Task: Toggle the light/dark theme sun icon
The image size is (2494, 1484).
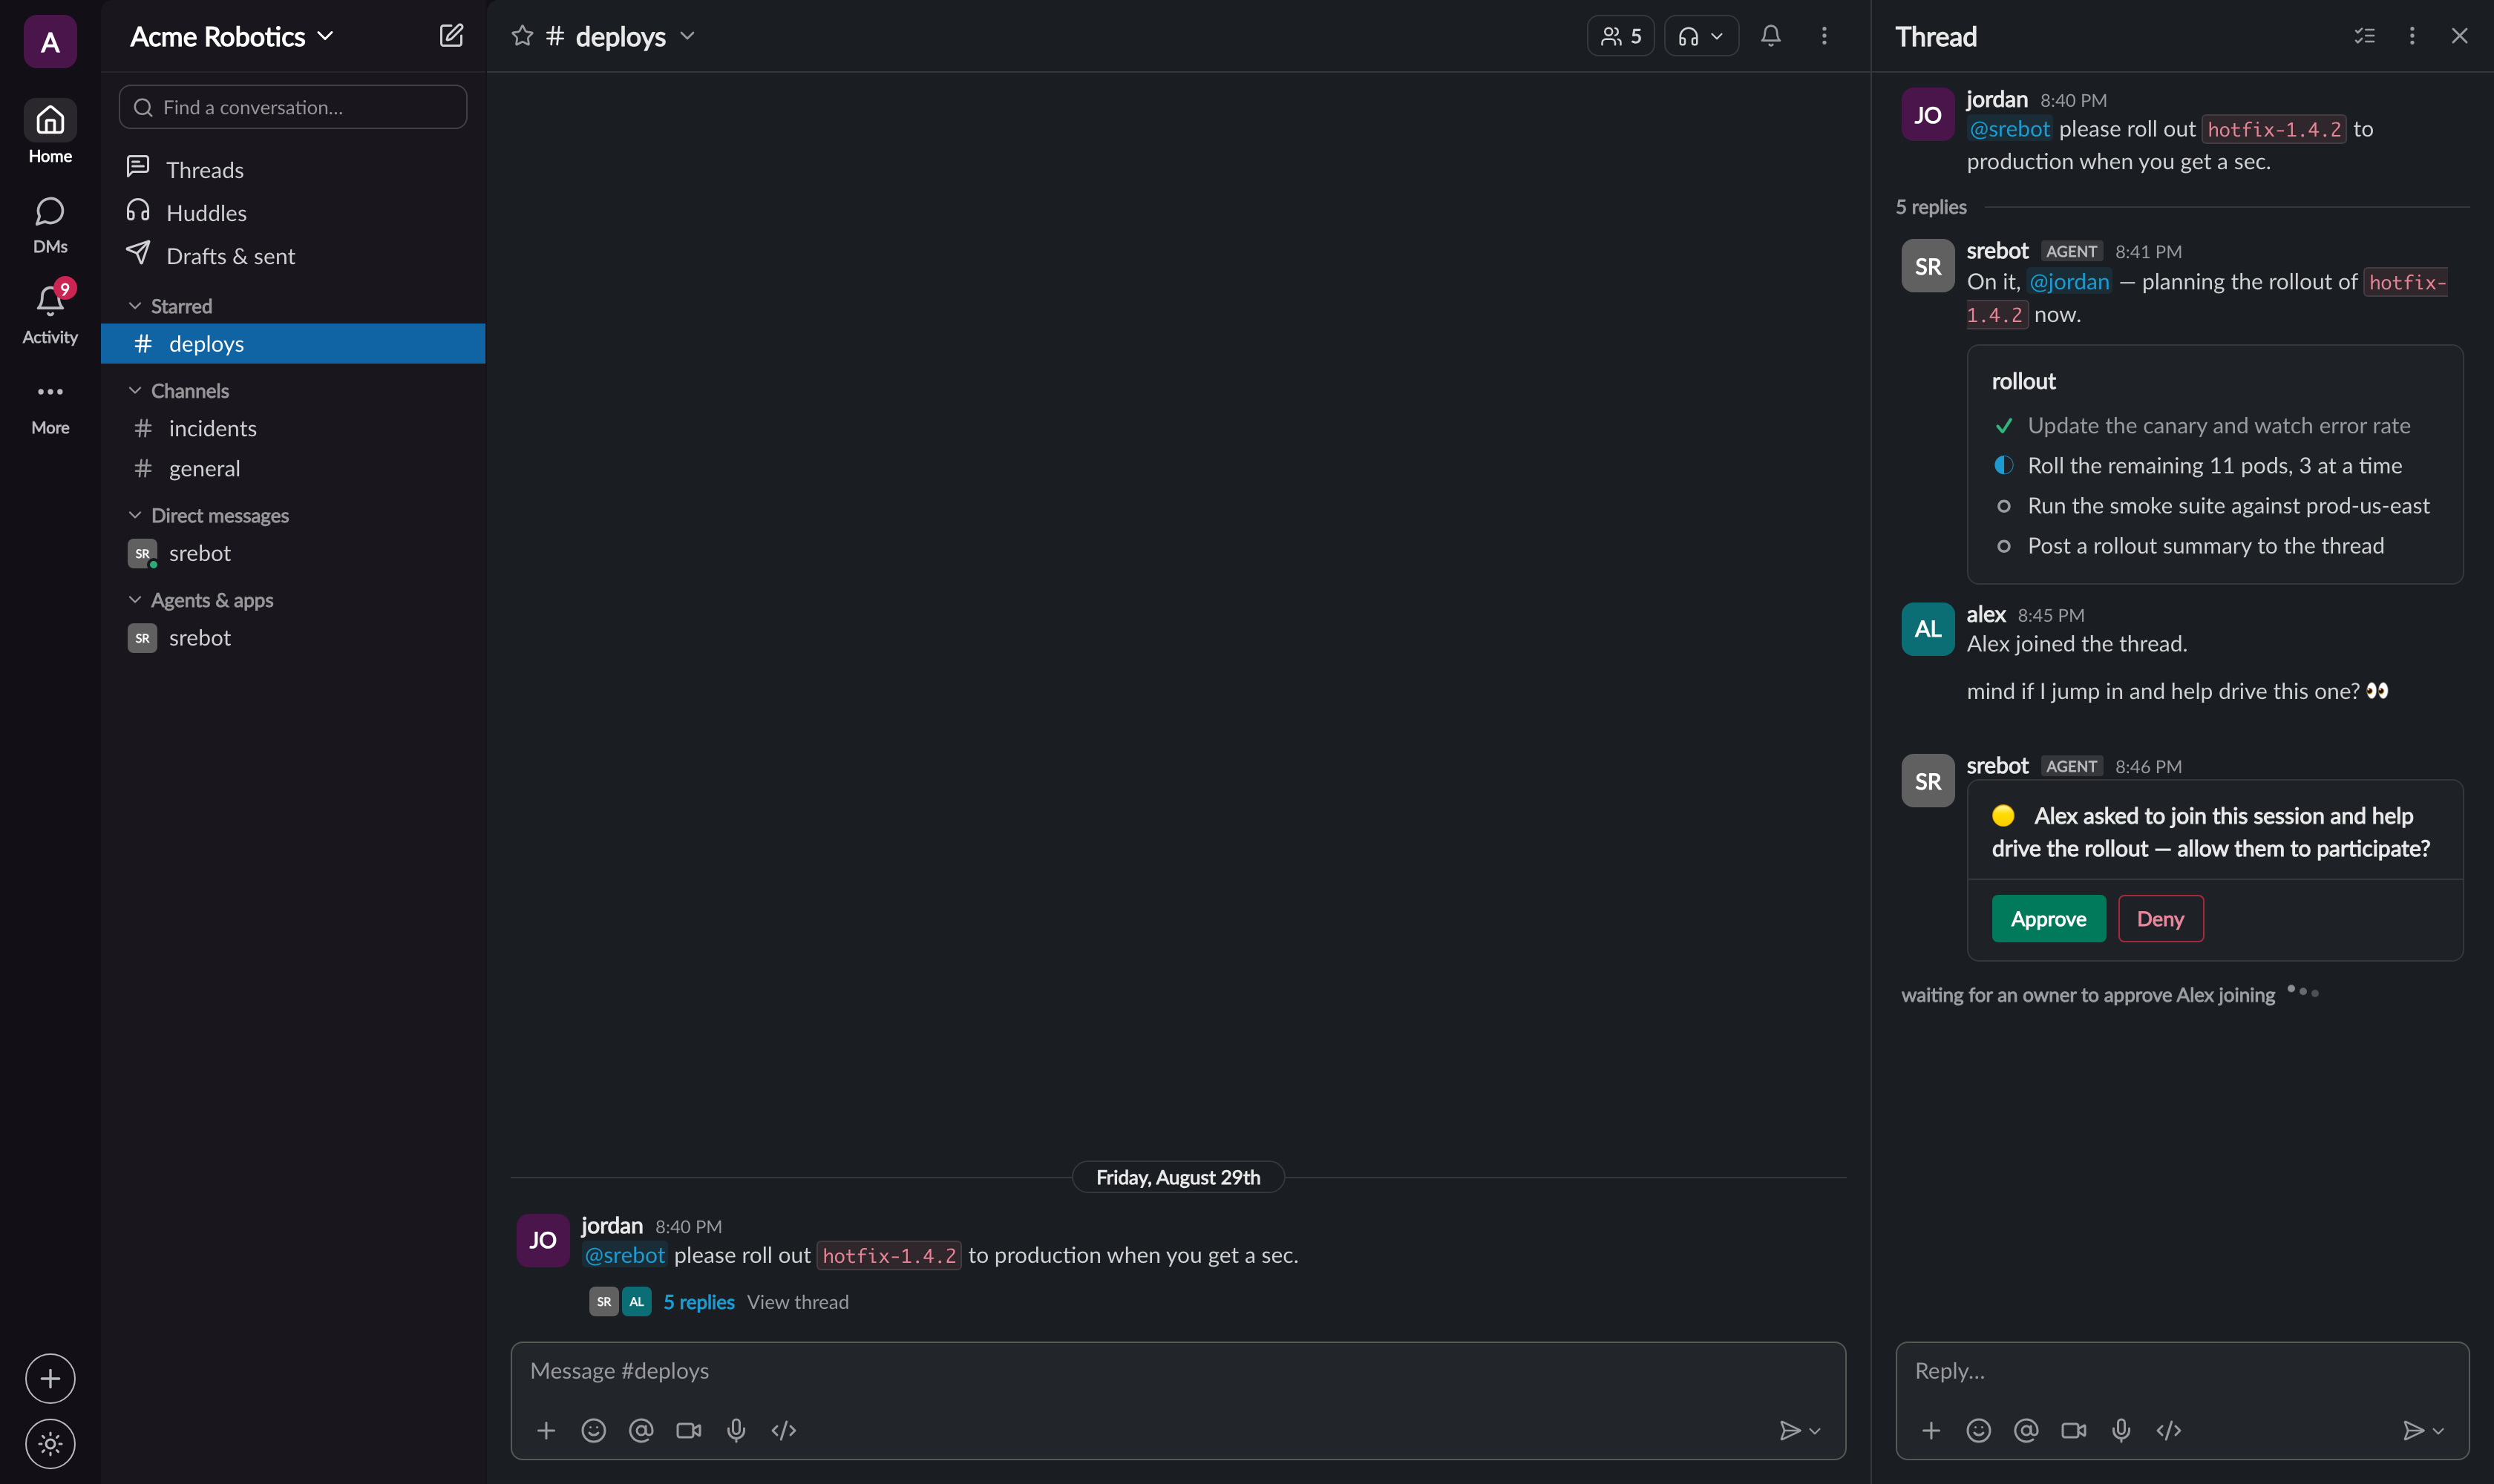Action: (x=50, y=1444)
